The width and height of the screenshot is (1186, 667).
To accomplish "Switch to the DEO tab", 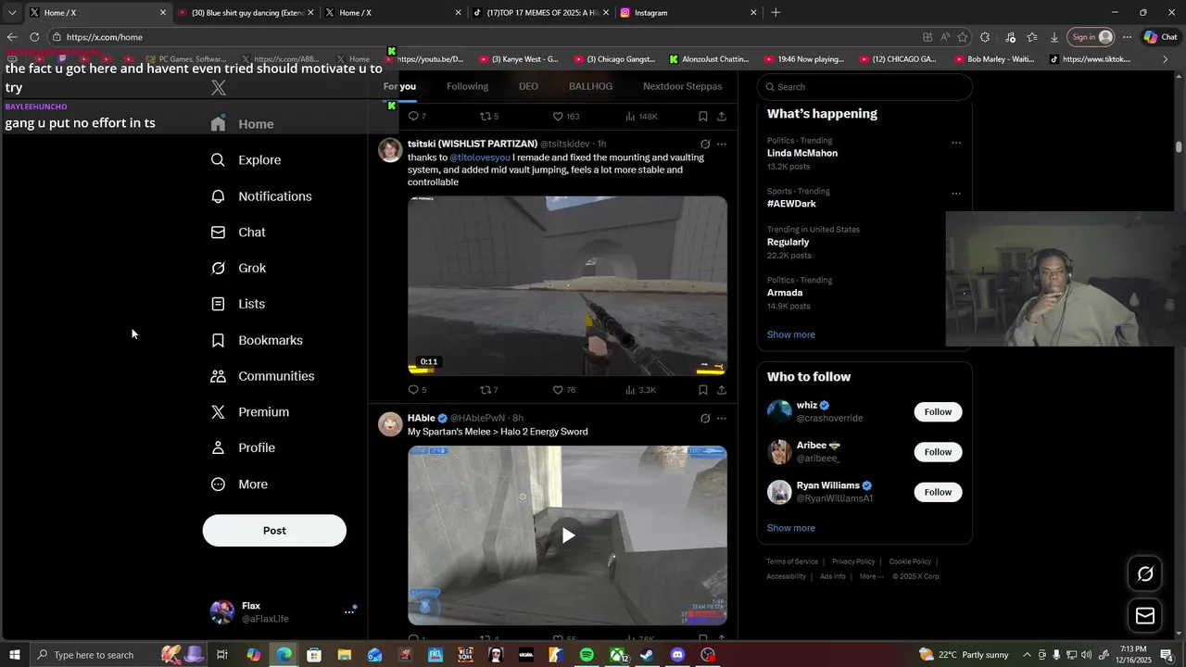I will [528, 86].
